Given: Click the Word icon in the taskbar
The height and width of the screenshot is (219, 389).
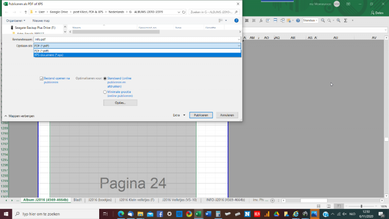Looking at the screenshot, I should click(x=208, y=214).
